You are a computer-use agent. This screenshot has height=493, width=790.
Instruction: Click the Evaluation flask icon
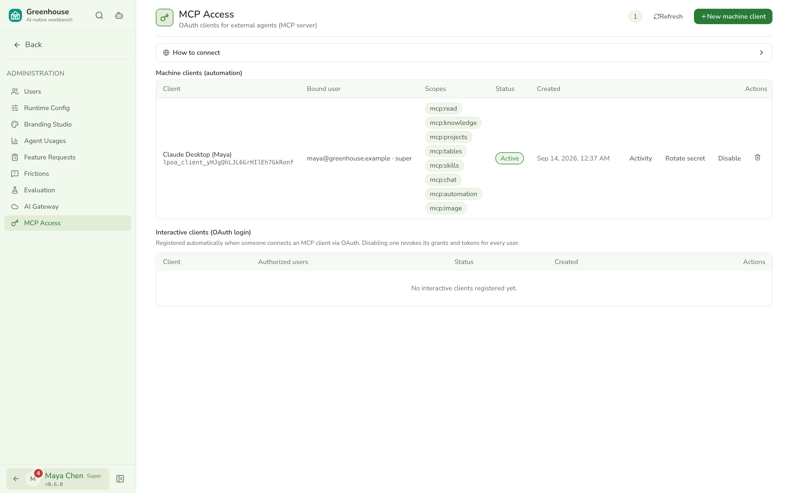pos(15,190)
